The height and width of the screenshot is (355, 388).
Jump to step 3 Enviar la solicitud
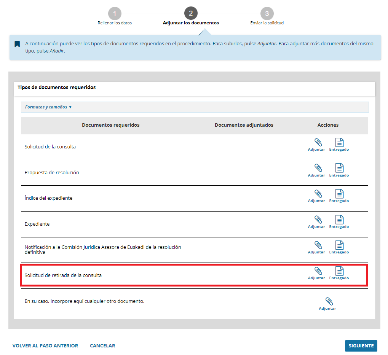(267, 14)
